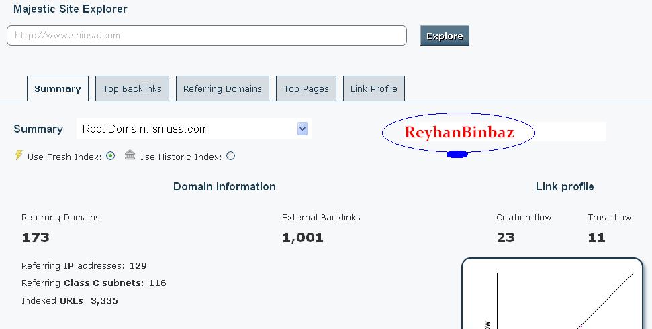Viewport: 652px width, 329px height.
Task: Open the Top Backlinks tab
Action: click(132, 88)
